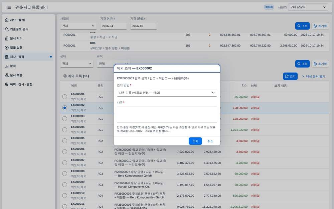Image resolution: width=334 pixels, height=209 pixels.
Task: Select the radio button for EX000002
Action: [x=64, y=108]
